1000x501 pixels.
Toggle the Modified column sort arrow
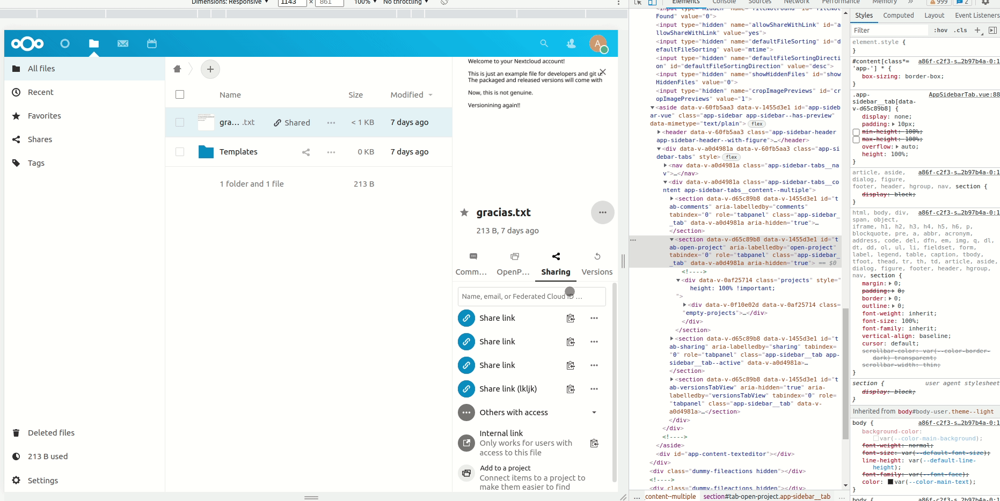pos(429,94)
